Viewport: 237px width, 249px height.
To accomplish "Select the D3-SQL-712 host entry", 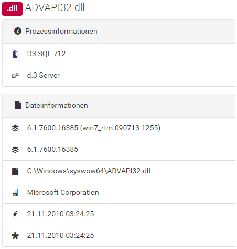I will (118, 54).
